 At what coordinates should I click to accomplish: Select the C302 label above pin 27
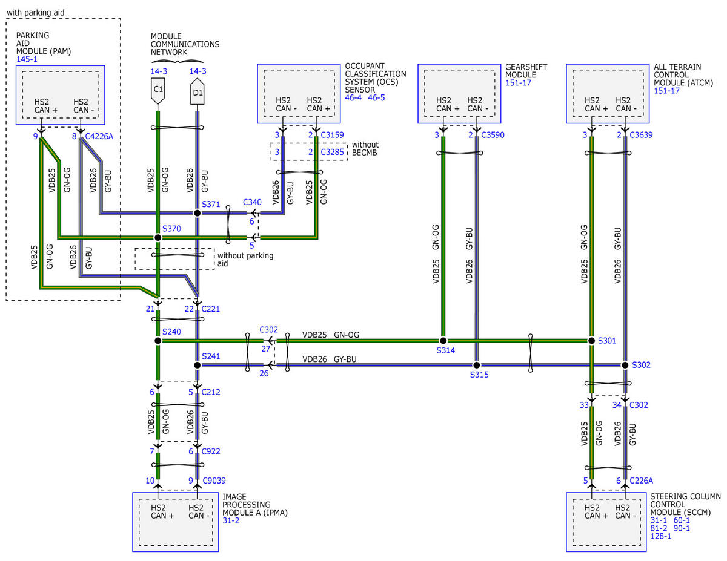pos(268,330)
